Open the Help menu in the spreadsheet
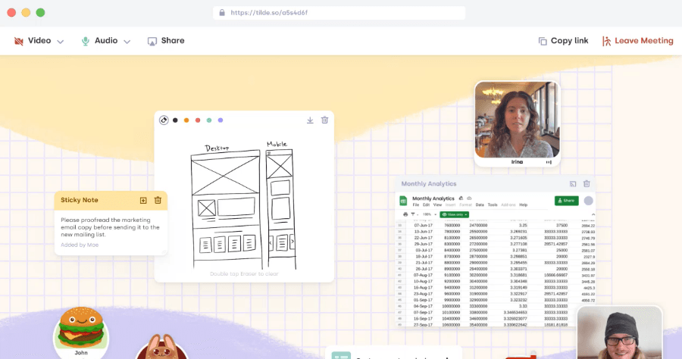The width and height of the screenshot is (682, 359). pyautogui.click(x=523, y=204)
